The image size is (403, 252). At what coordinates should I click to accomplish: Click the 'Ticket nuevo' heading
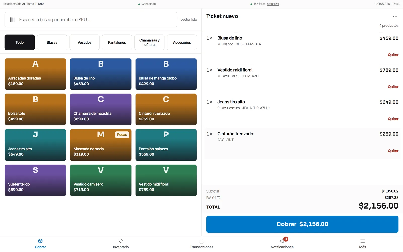point(222,16)
